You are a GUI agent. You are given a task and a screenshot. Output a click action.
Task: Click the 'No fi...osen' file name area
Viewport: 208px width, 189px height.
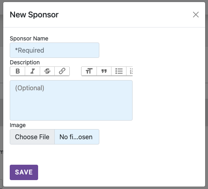pos(76,137)
